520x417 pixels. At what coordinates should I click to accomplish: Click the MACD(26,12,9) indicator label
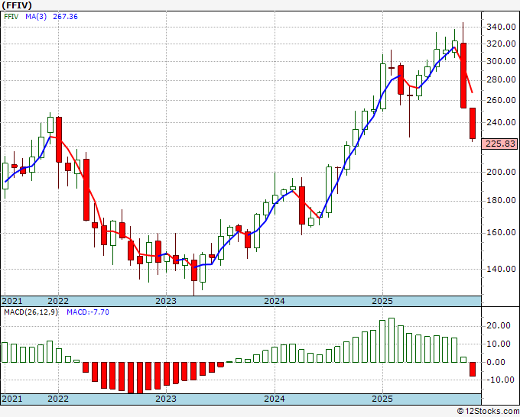tap(31, 312)
